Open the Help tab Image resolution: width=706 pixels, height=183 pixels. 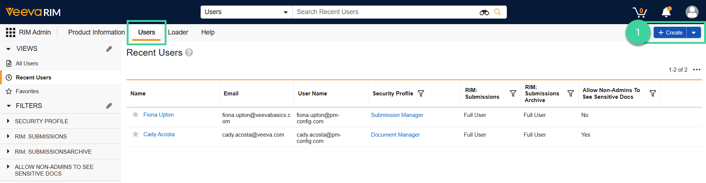[208, 32]
